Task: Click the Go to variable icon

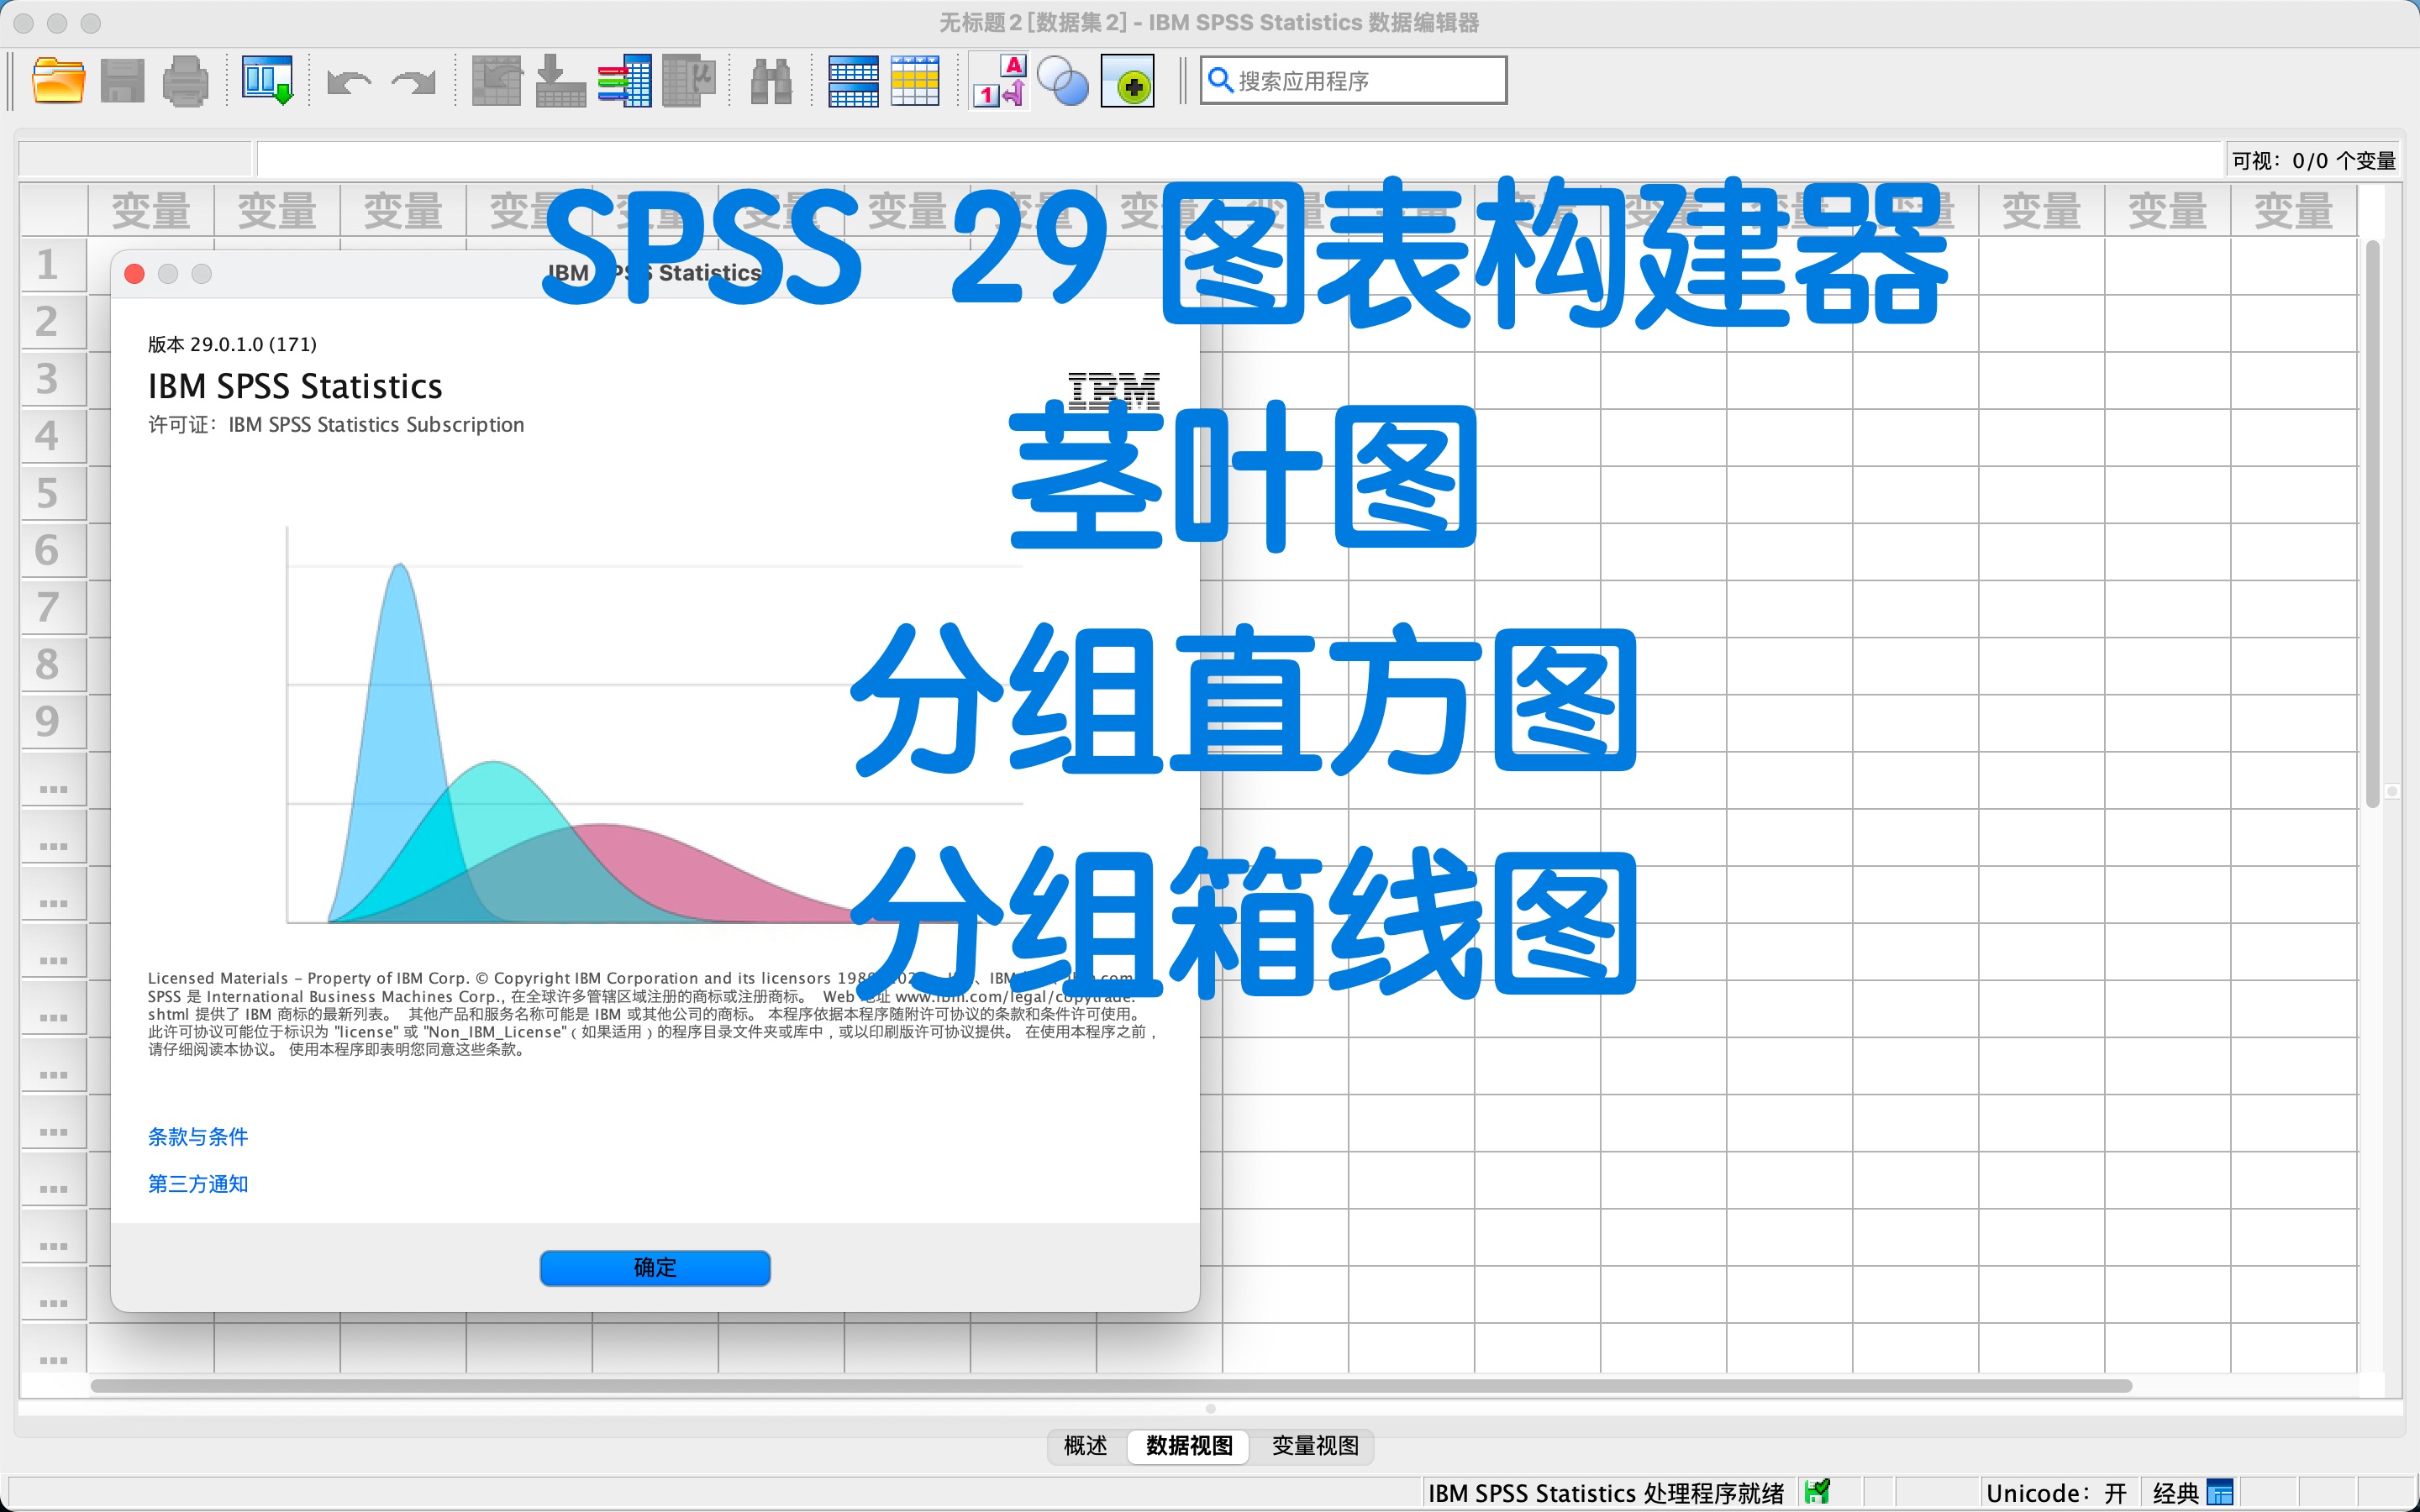Action: (560, 81)
